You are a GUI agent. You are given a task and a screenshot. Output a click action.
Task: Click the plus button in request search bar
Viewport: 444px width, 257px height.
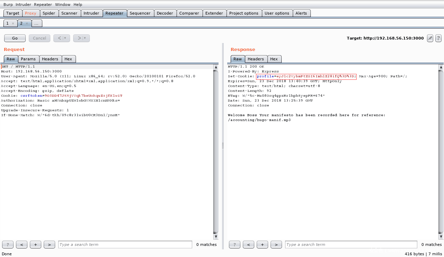(x=35, y=245)
